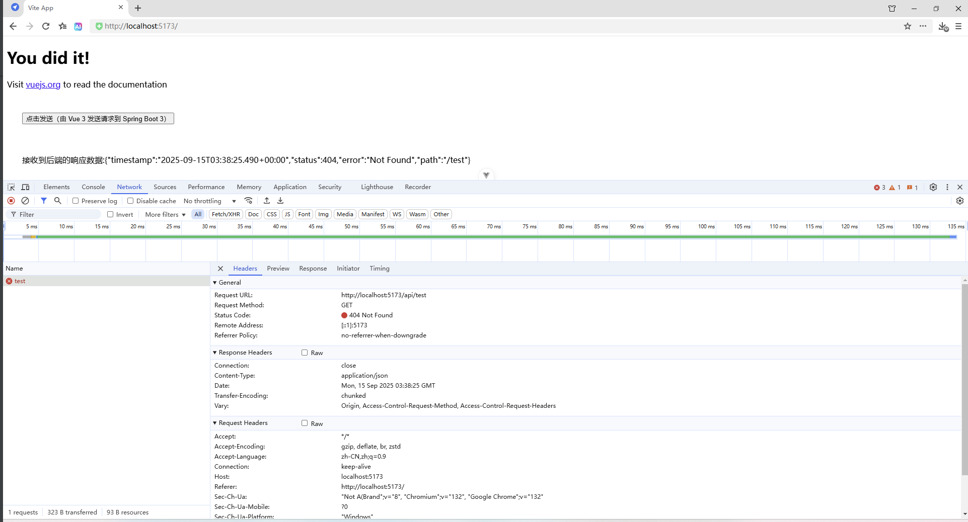Open network conditions settings icon
The width and height of the screenshot is (968, 522).
[x=248, y=200]
